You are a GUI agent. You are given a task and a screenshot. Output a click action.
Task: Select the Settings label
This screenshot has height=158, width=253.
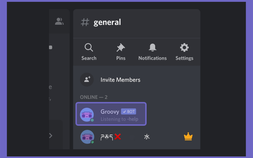tap(184, 58)
